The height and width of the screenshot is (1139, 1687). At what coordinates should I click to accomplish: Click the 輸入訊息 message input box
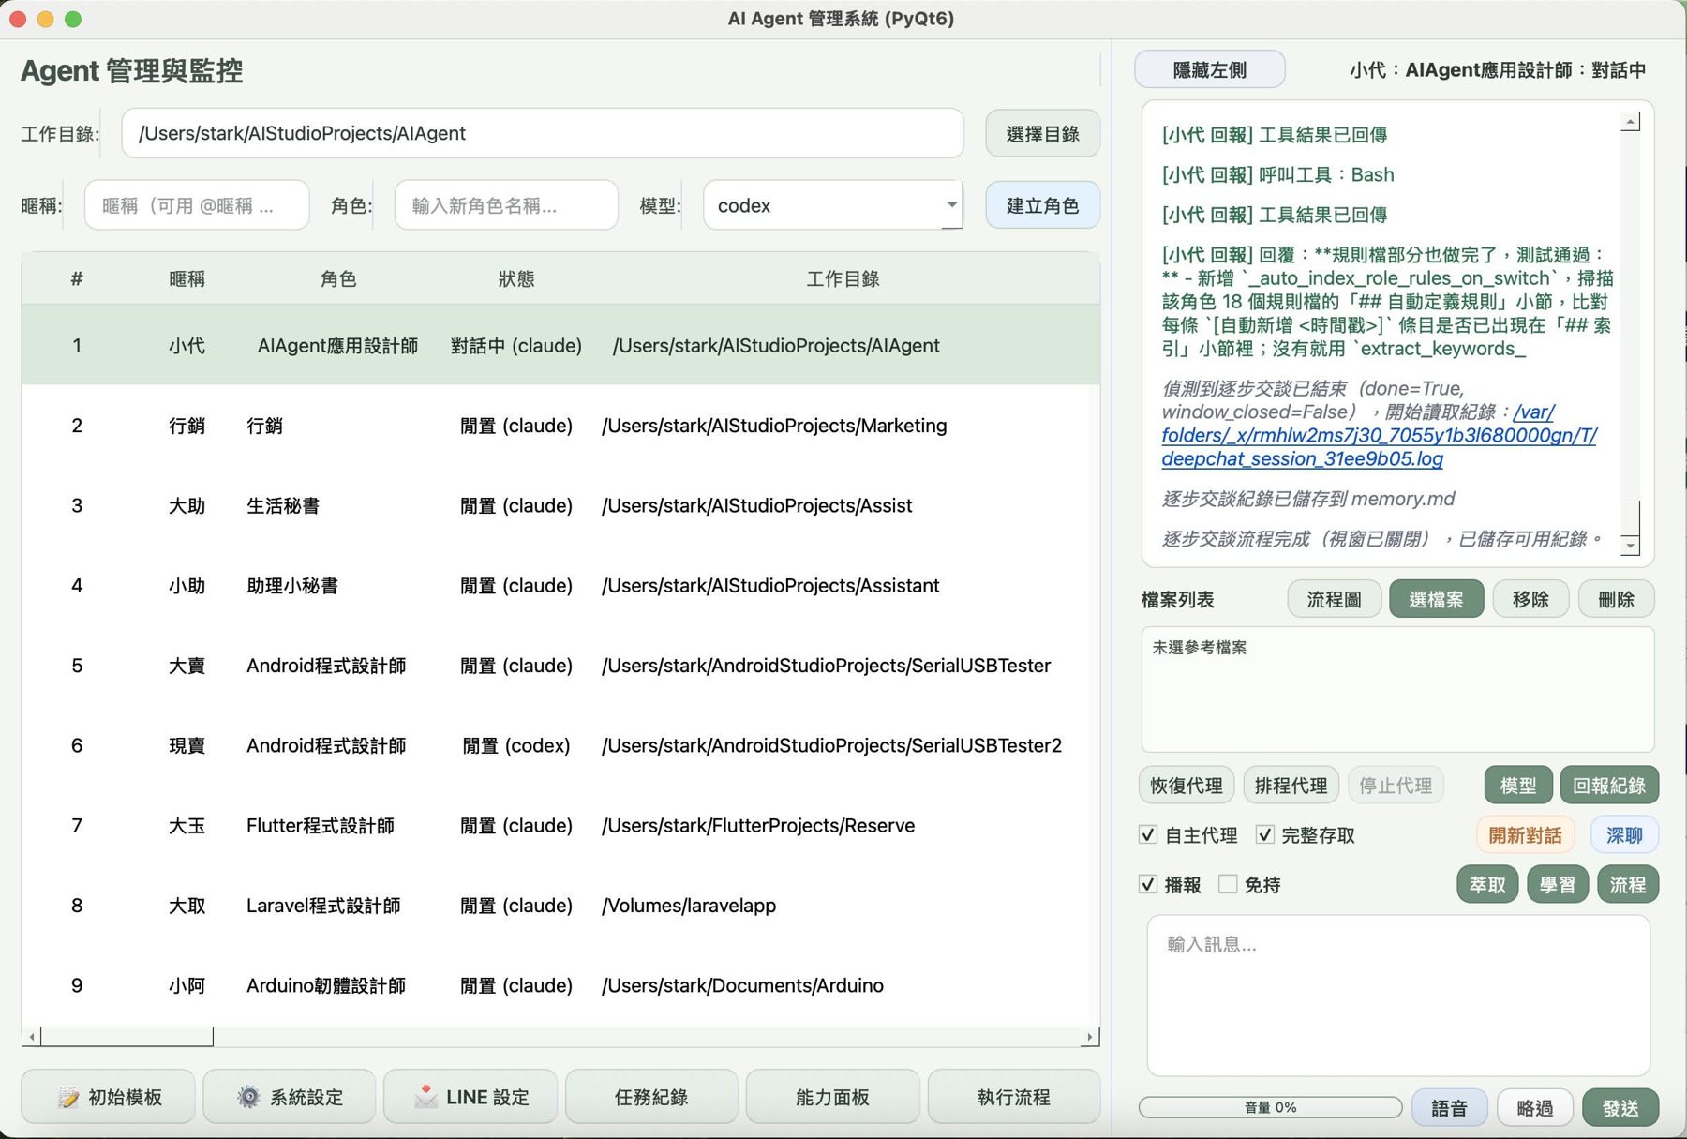(x=1397, y=995)
